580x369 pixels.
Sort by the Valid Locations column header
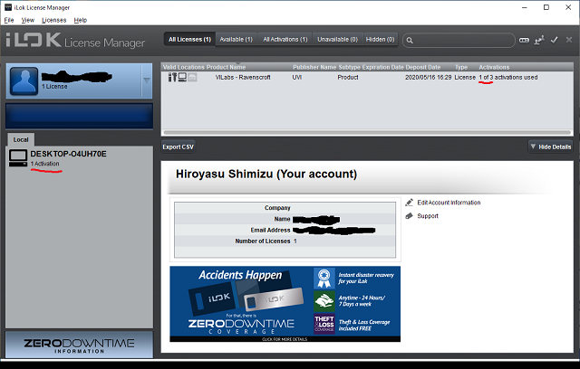tap(183, 67)
